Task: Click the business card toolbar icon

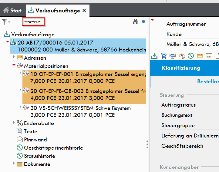Action: pyautogui.click(x=209, y=56)
